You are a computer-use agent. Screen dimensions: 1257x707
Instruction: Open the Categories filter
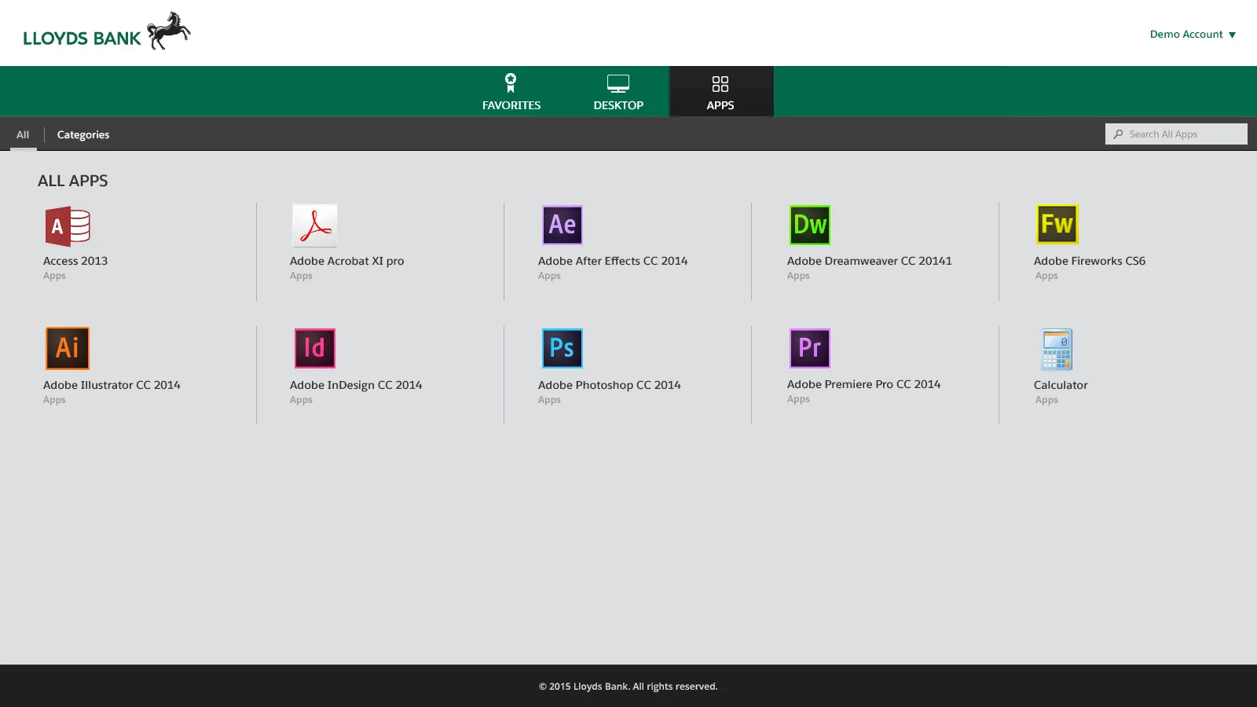(x=83, y=134)
